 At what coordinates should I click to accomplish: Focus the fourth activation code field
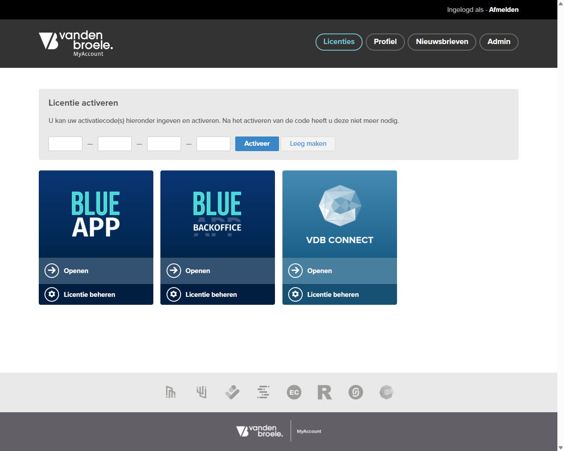click(213, 144)
